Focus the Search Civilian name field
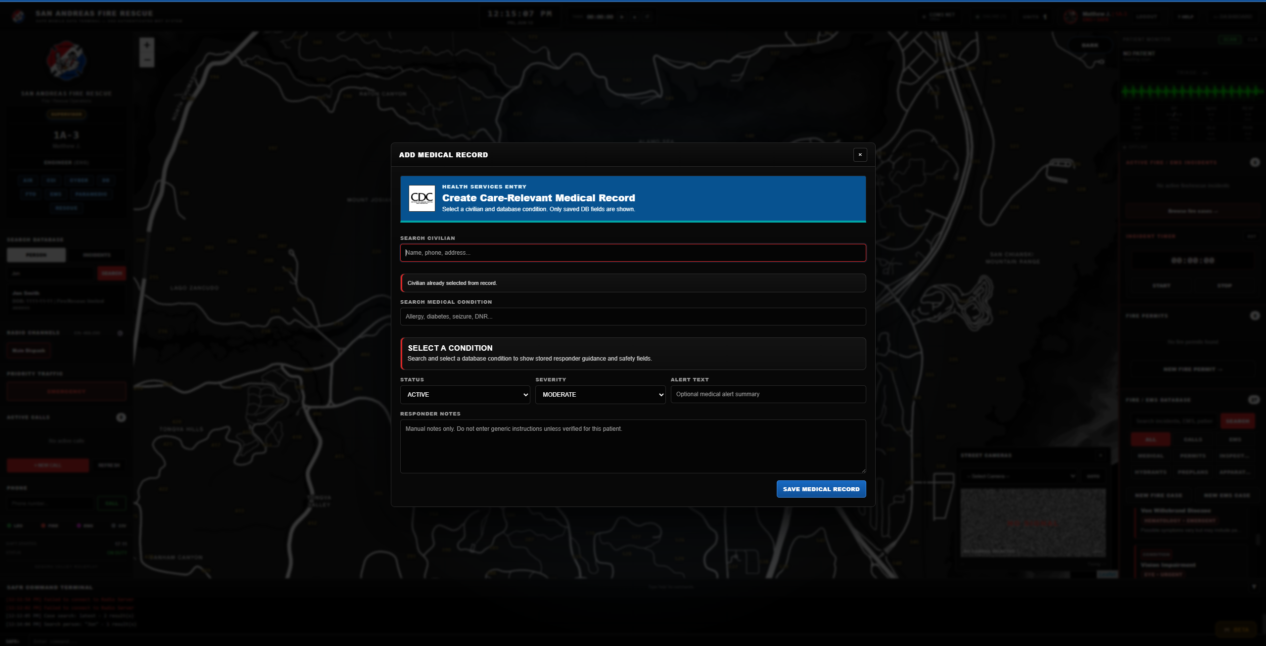This screenshot has height=646, width=1266. pyautogui.click(x=633, y=253)
